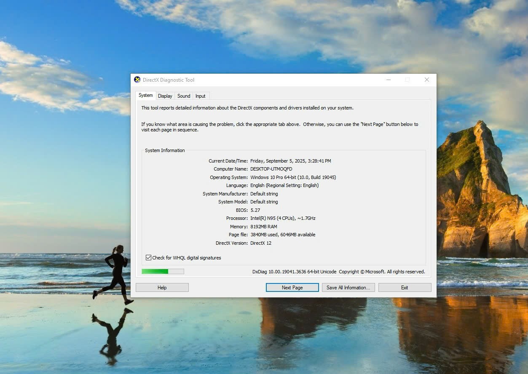This screenshot has height=374, width=528.
Task: Uncheck Check for WHQL digital signatures
Action: [148, 258]
